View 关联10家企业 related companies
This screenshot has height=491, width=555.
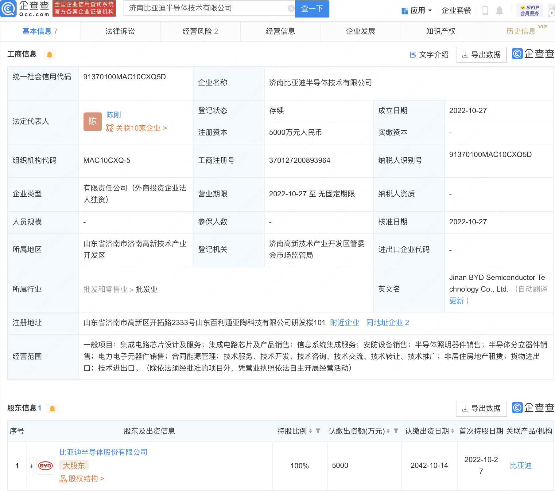point(136,128)
